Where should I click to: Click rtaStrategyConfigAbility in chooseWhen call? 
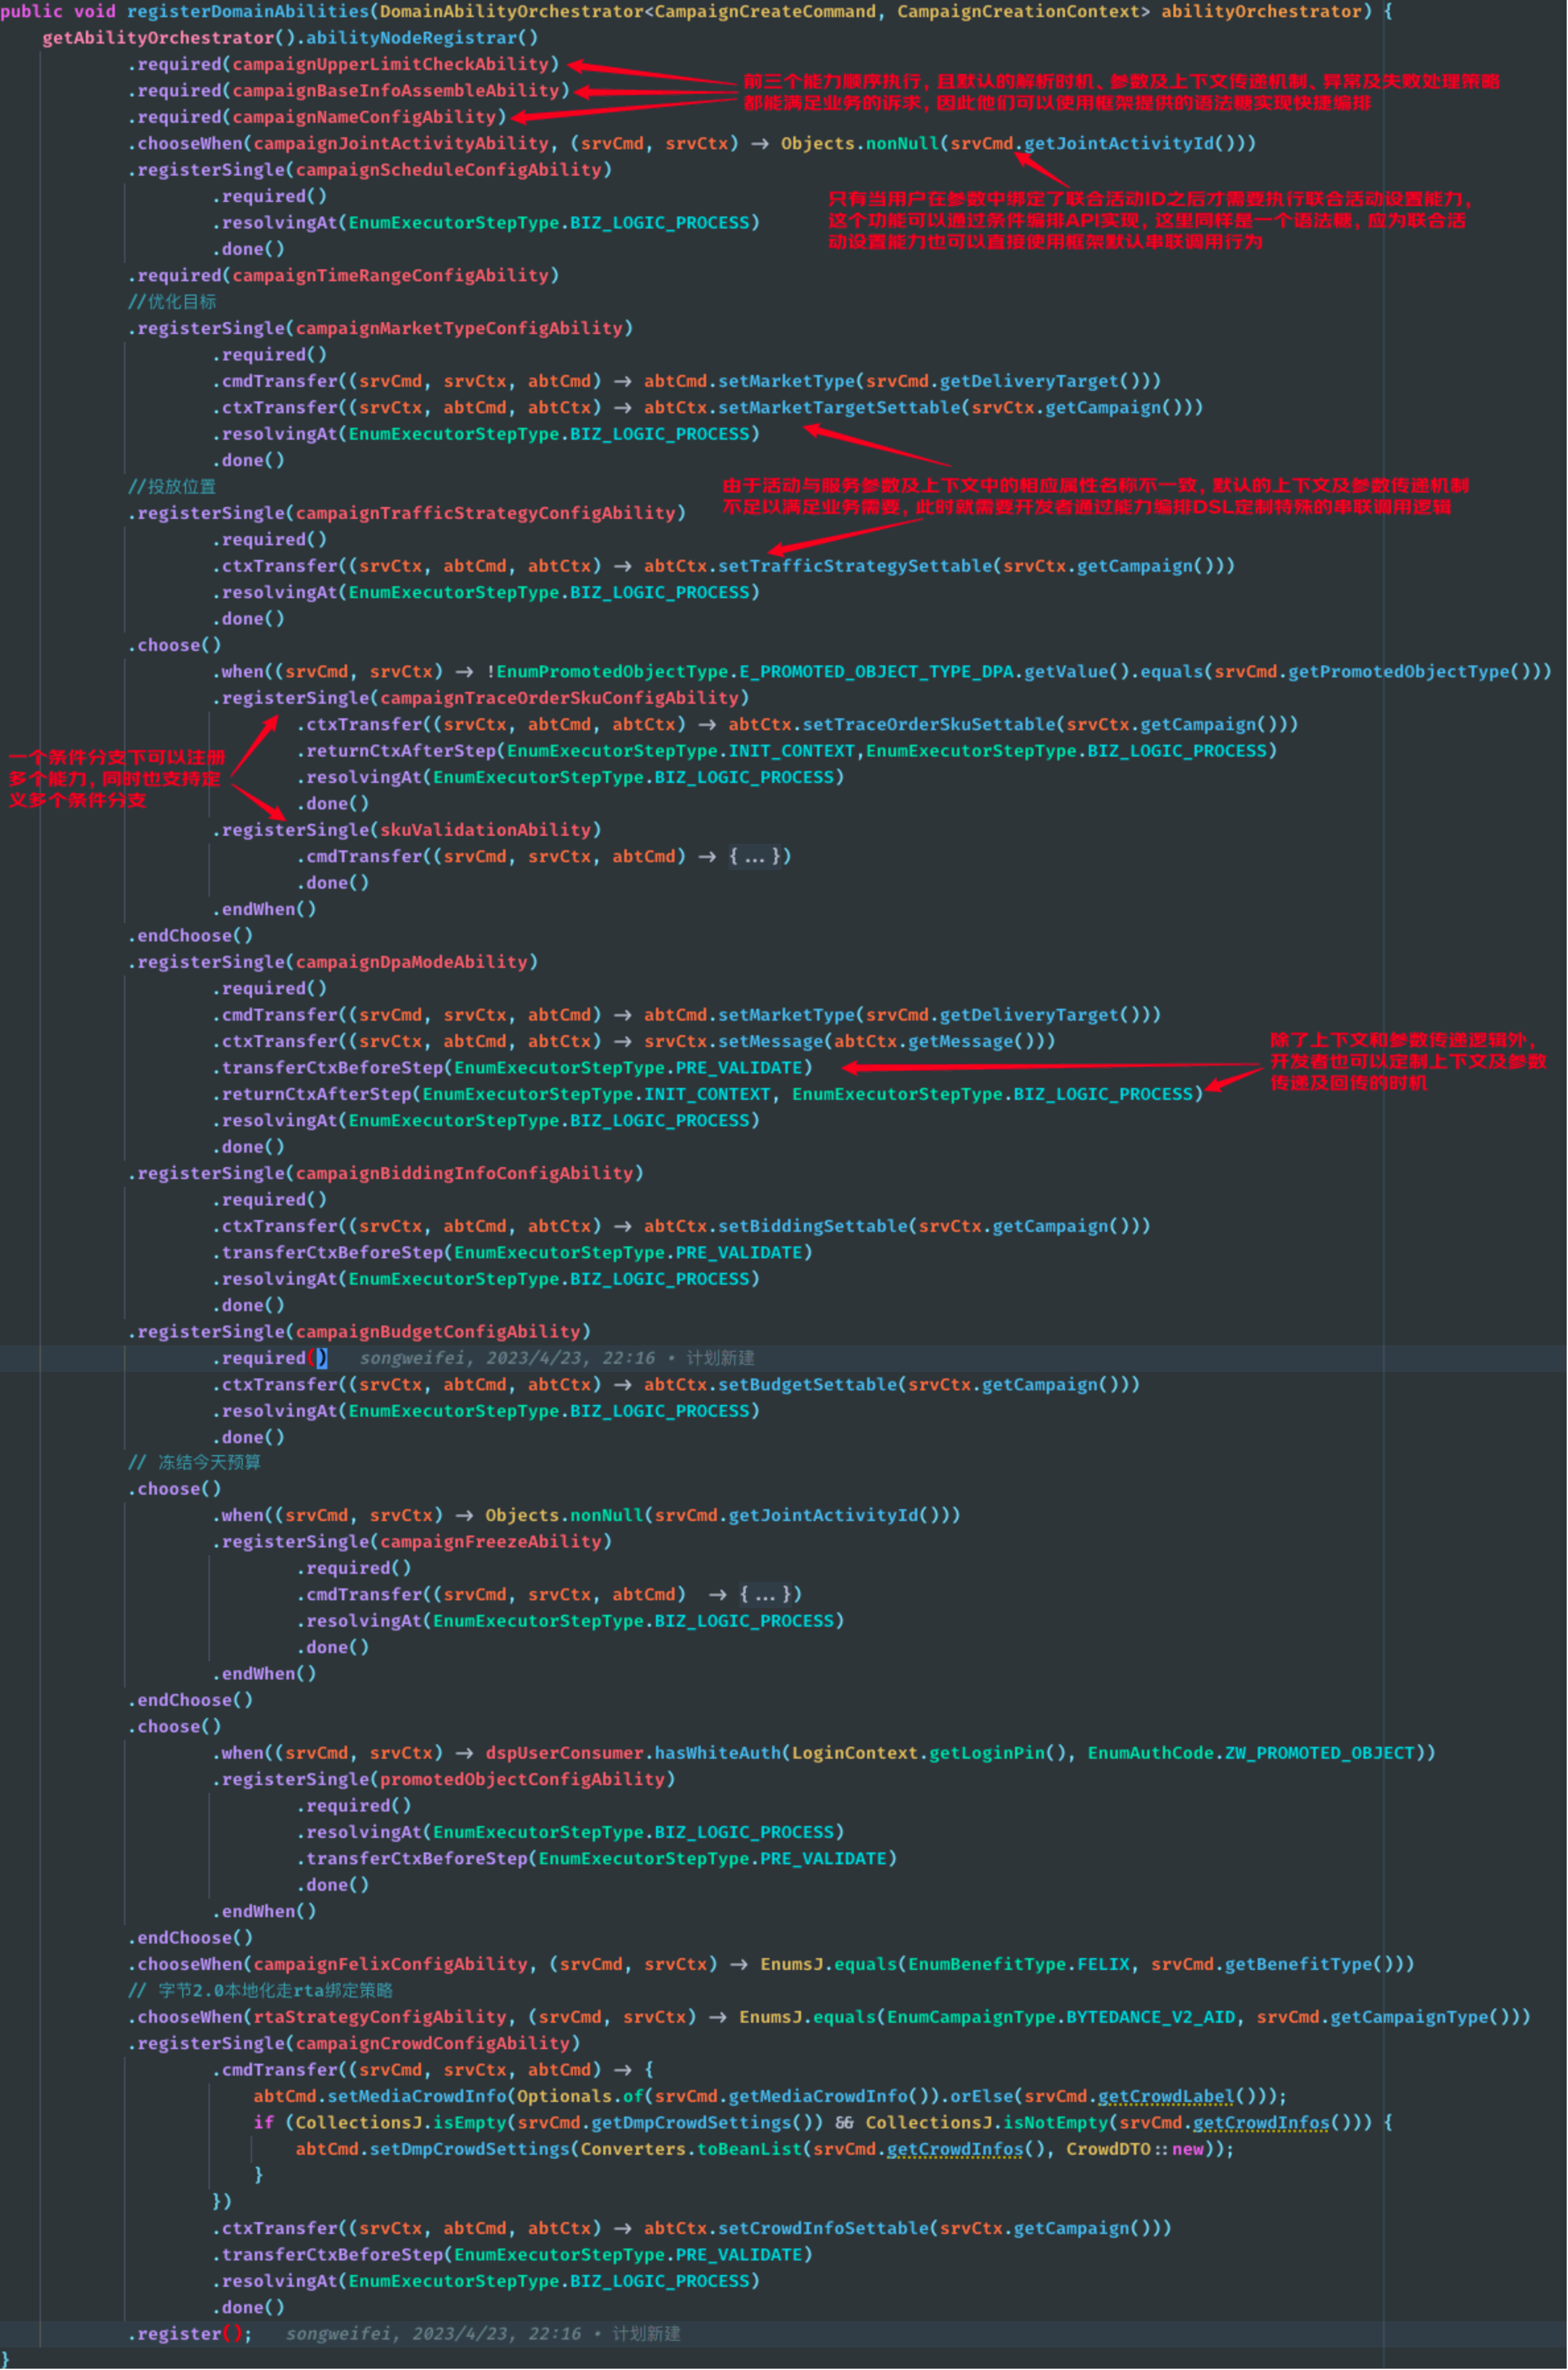(x=379, y=2018)
